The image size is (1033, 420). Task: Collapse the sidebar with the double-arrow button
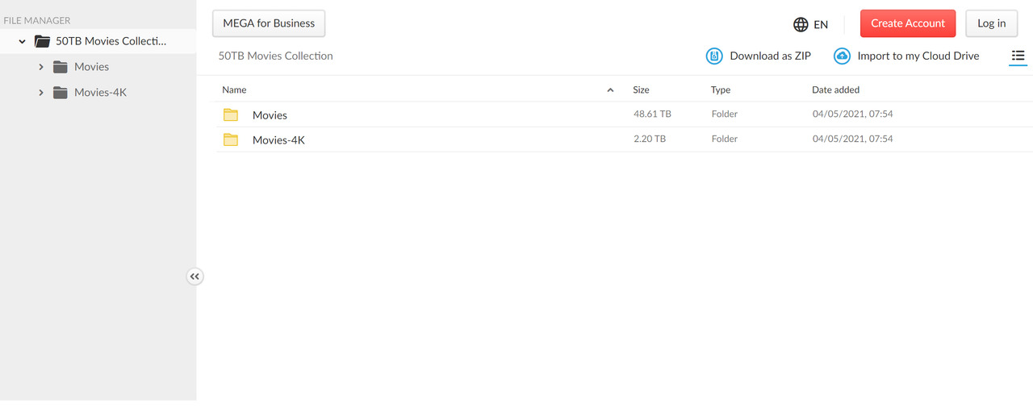pyautogui.click(x=194, y=277)
